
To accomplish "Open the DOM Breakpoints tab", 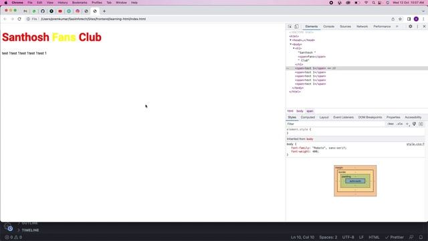I will [x=370, y=117].
